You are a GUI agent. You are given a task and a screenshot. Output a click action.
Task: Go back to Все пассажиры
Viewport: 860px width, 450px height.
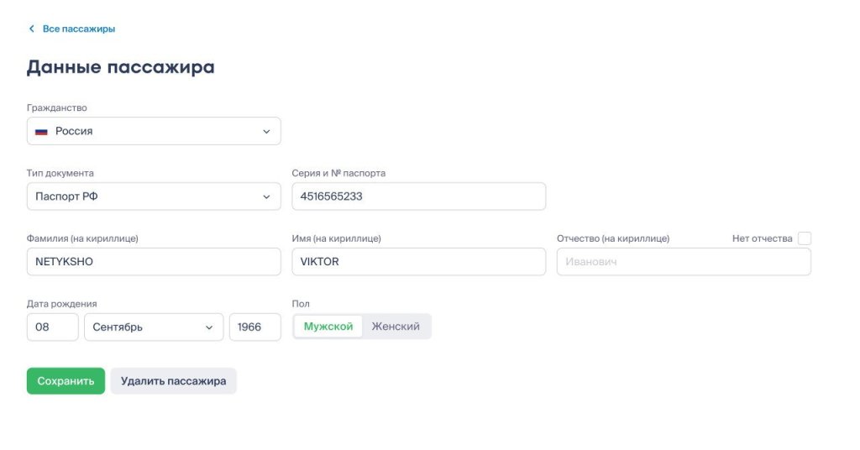tap(78, 29)
